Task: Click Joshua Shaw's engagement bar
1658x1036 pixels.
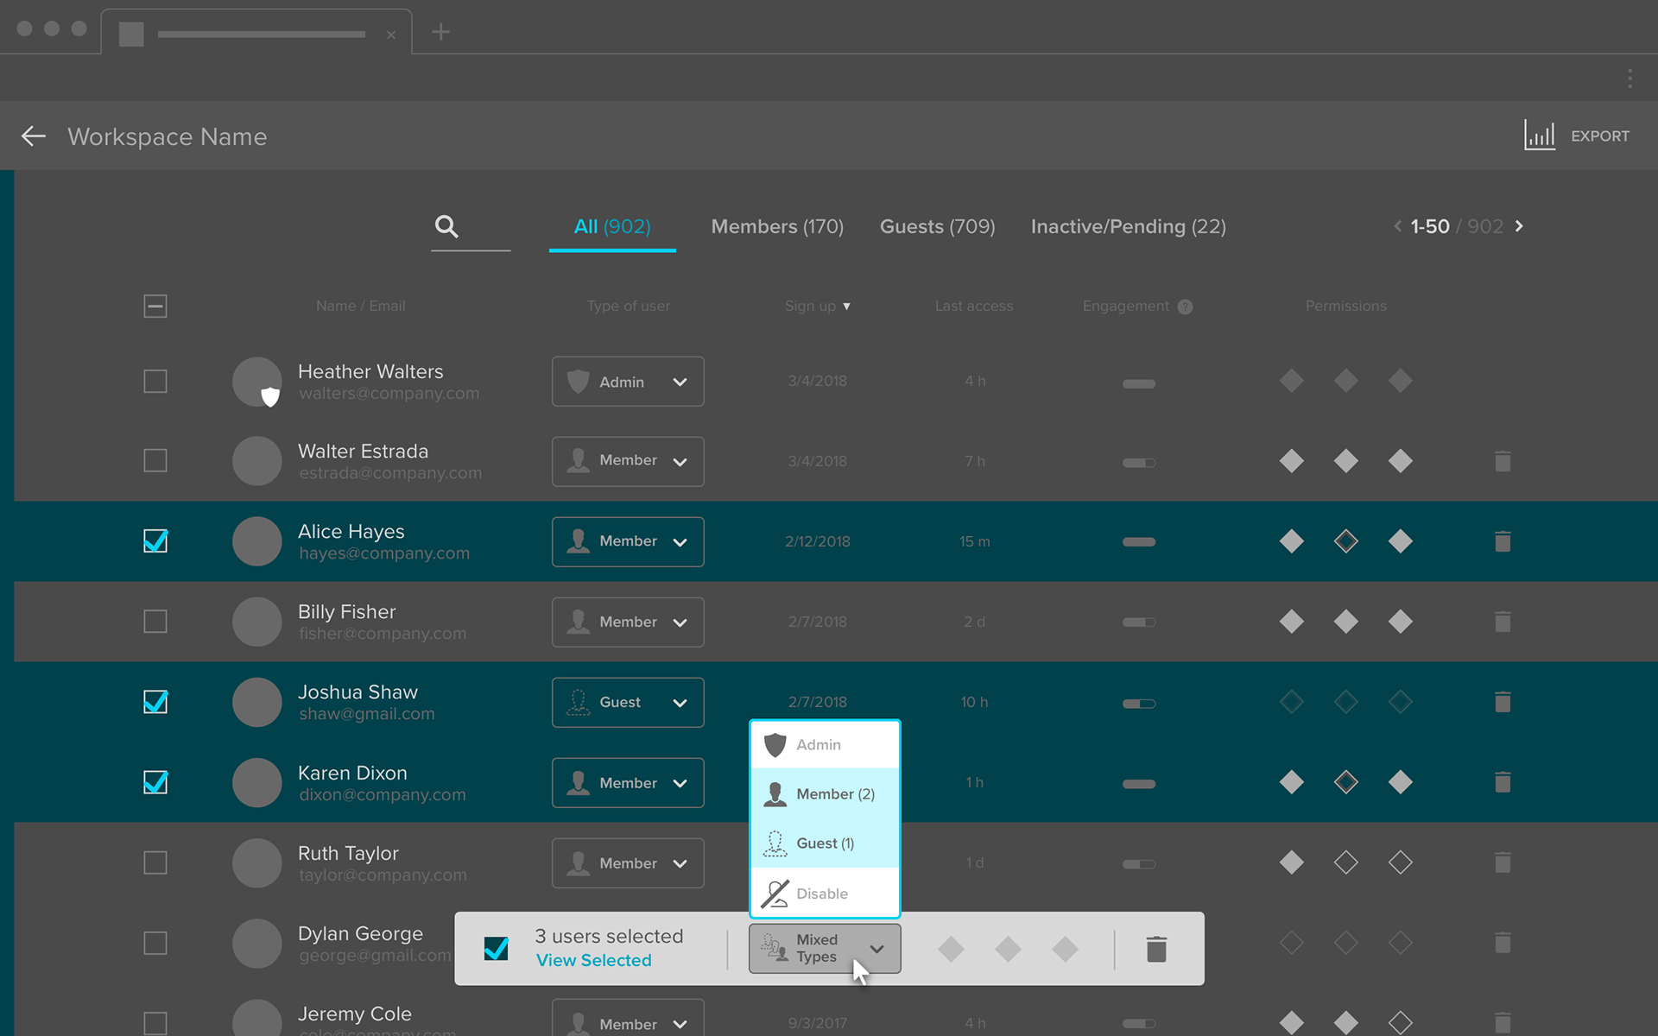Action: [x=1139, y=704]
